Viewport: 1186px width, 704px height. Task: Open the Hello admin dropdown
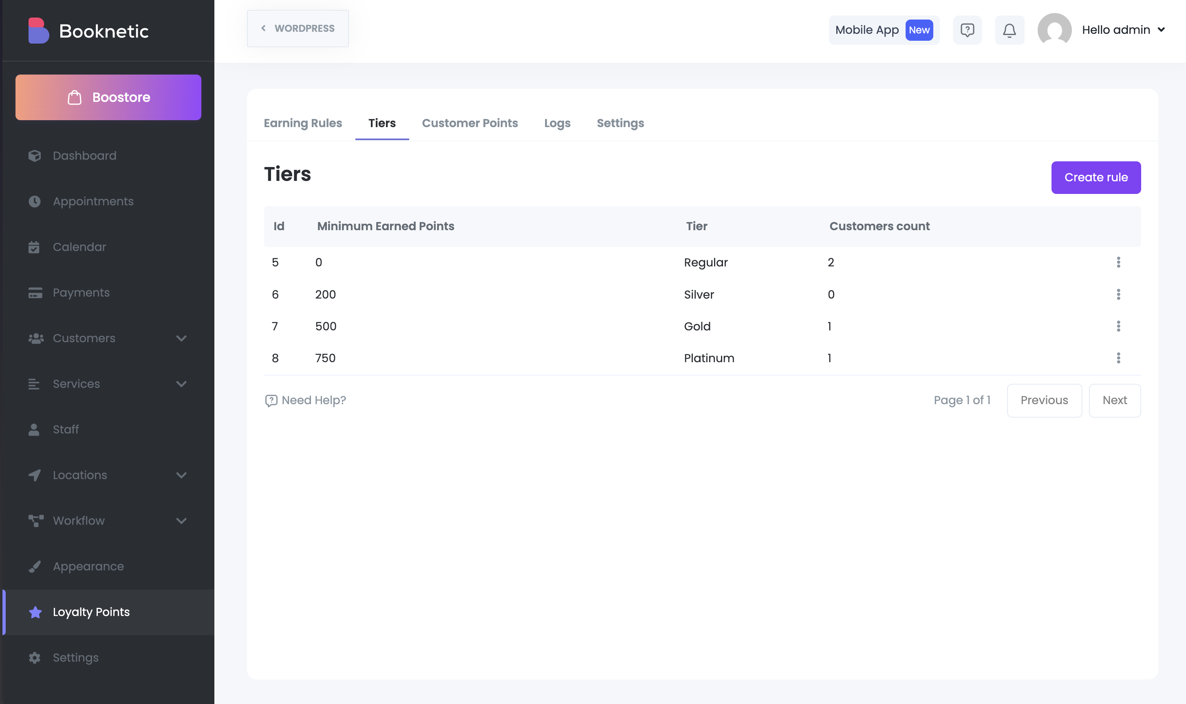coord(1122,30)
